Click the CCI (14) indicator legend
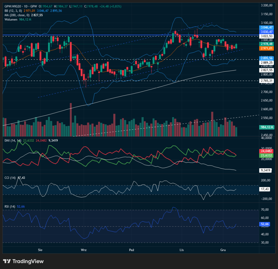Screen dimensions: 278x269 click(10, 178)
